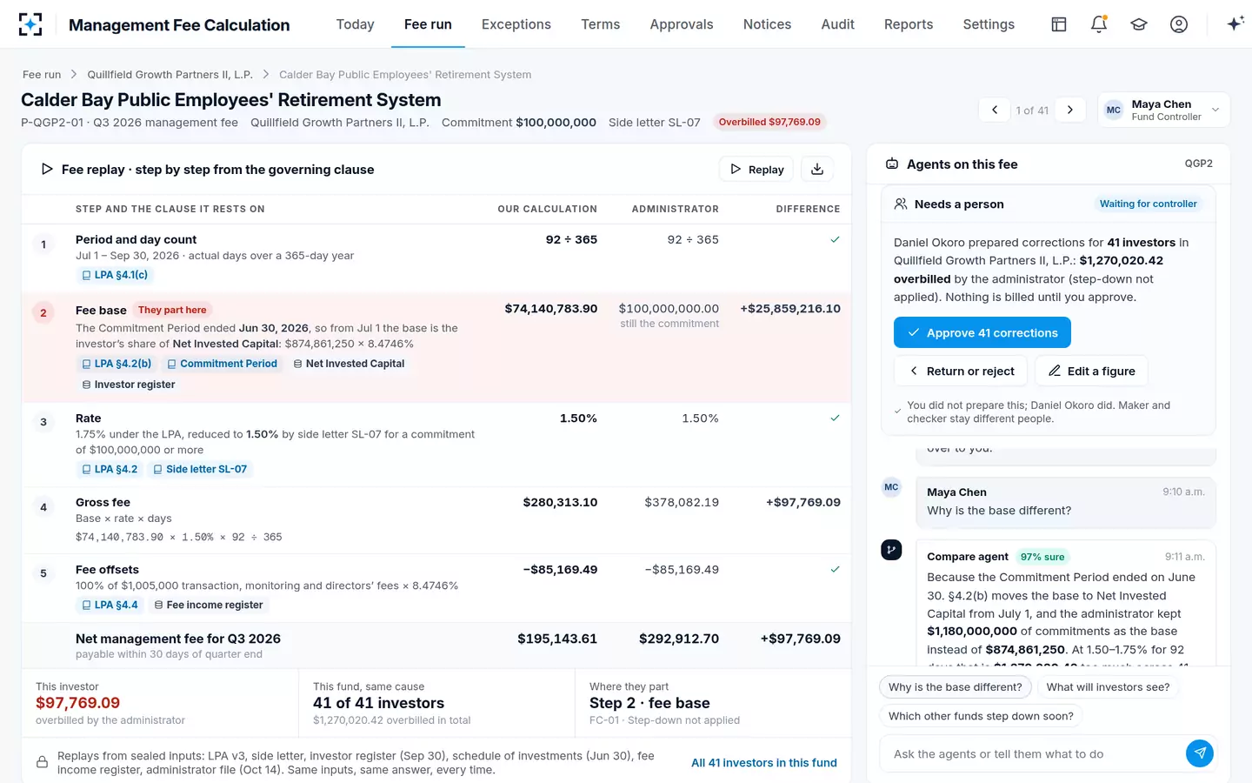Click the agents bot icon in panel header
The height and width of the screenshot is (783, 1252).
pyautogui.click(x=892, y=164)
